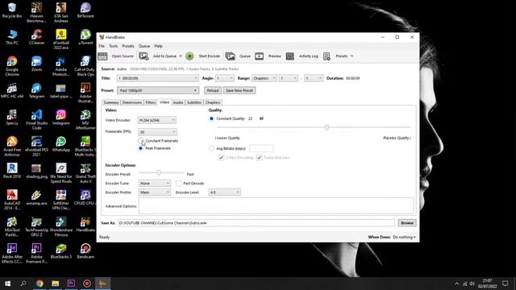Open the Title dropdown

tap(158, 78)
